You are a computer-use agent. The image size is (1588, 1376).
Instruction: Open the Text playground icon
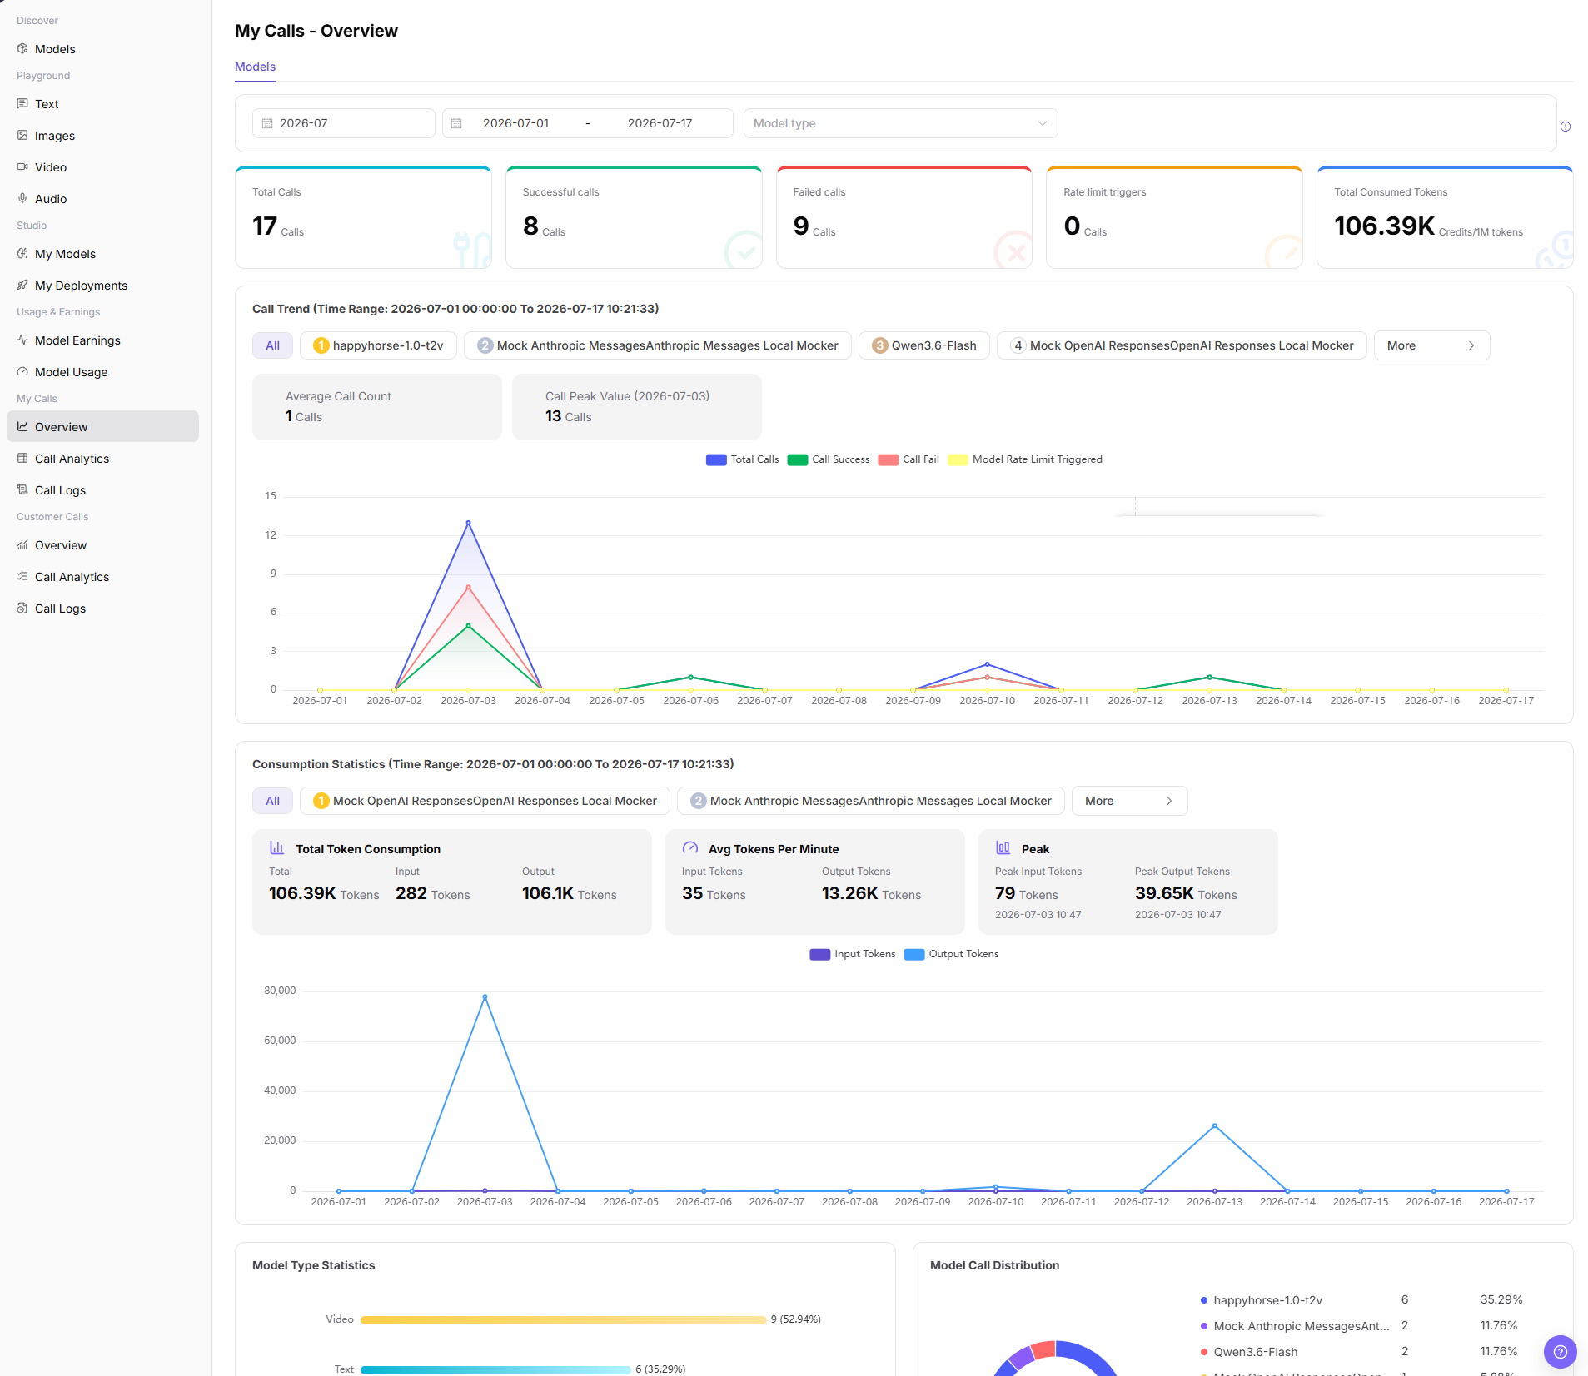coord(22,104)
